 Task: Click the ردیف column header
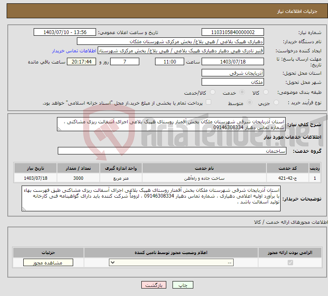coord(315,168)
